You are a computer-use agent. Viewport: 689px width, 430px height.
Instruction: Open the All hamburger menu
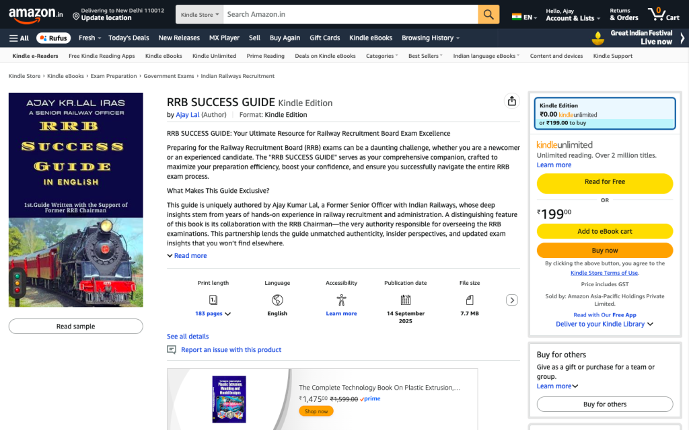(x=19, y=38)
